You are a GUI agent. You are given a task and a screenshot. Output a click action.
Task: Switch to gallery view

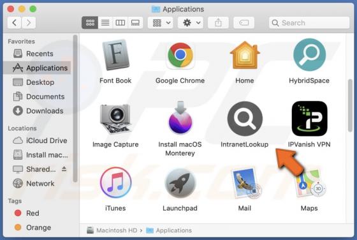(x=135, y=22)
